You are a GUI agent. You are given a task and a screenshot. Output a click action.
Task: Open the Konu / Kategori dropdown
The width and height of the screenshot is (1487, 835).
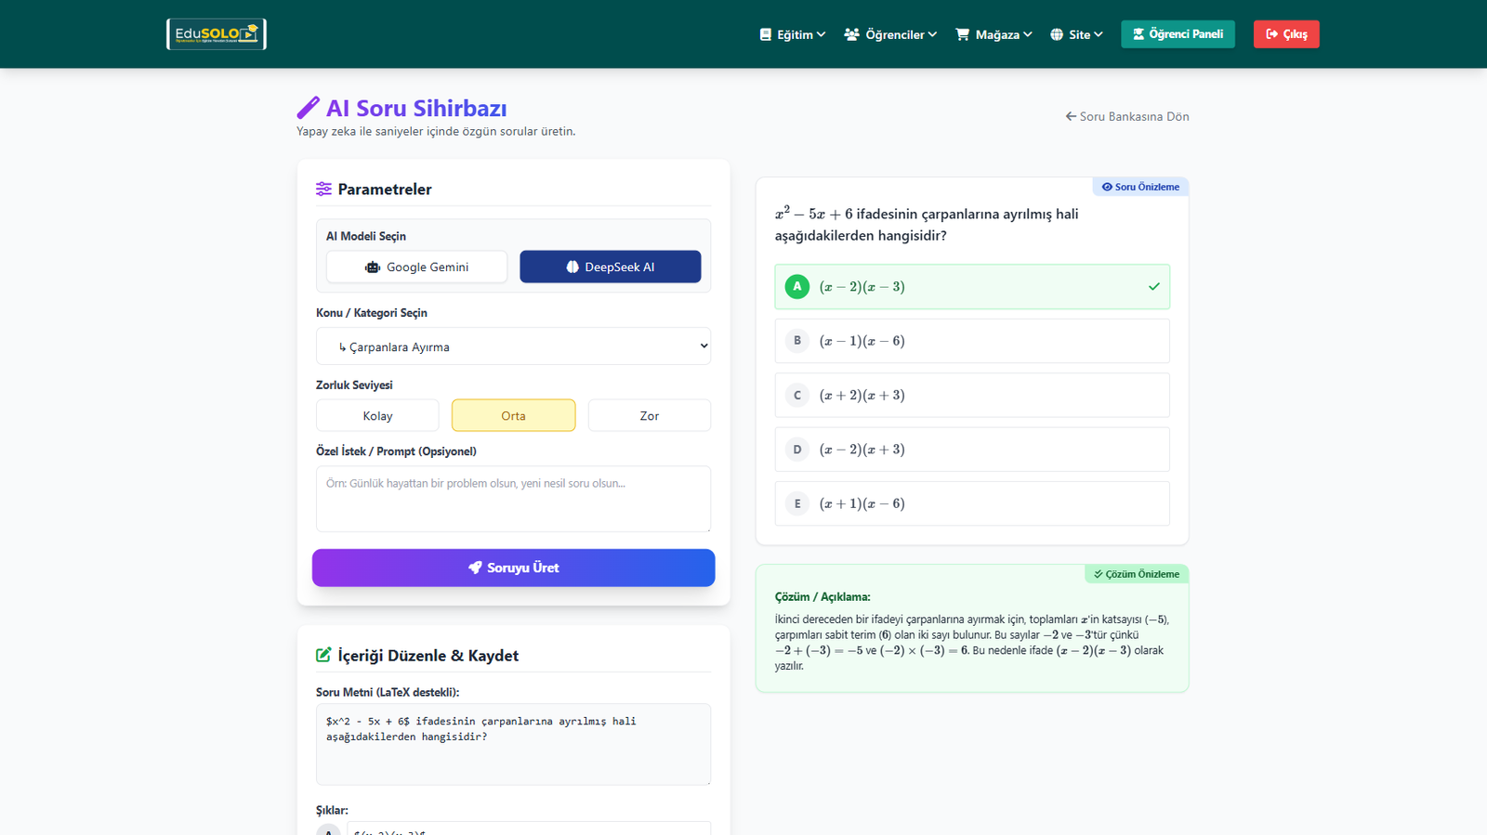point(513,346)
